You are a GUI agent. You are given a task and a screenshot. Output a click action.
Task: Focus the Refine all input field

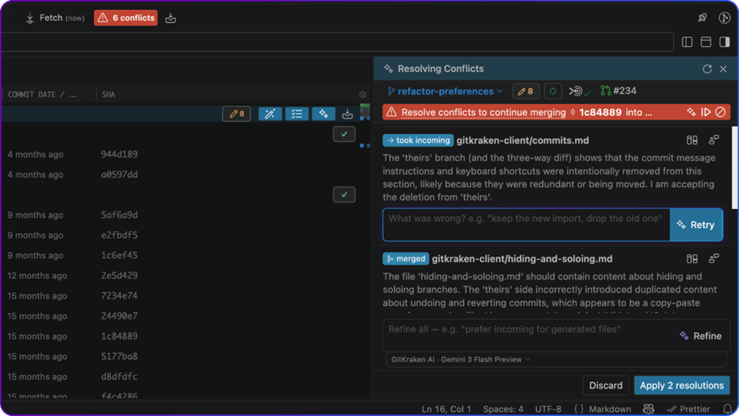[528, 335]
